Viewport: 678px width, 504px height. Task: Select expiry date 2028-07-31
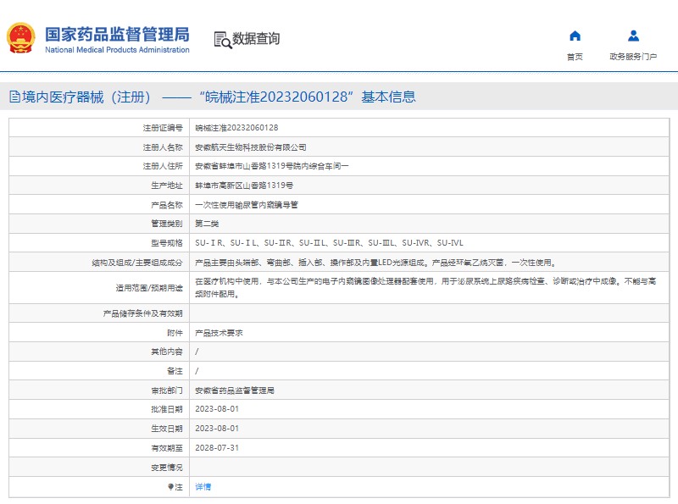[217, 448]
